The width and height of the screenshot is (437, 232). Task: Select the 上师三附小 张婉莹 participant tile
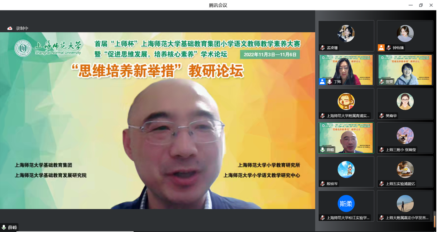point(405,138)
